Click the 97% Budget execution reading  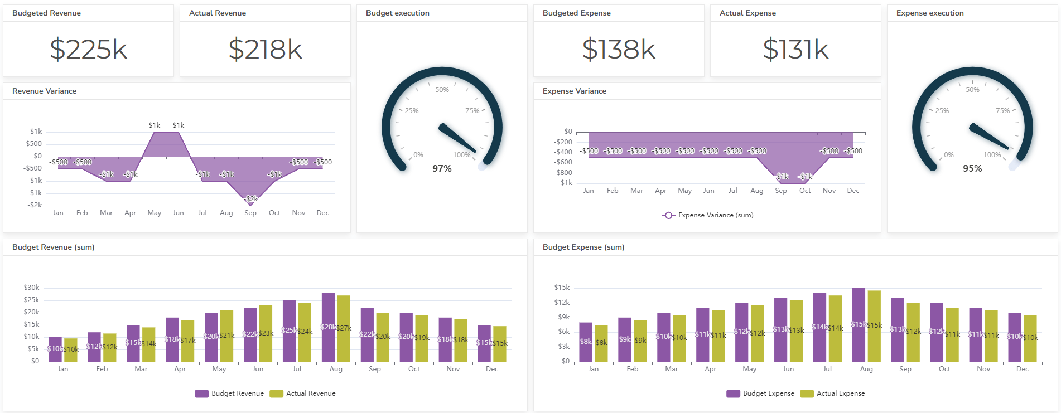tap(442, 168)
